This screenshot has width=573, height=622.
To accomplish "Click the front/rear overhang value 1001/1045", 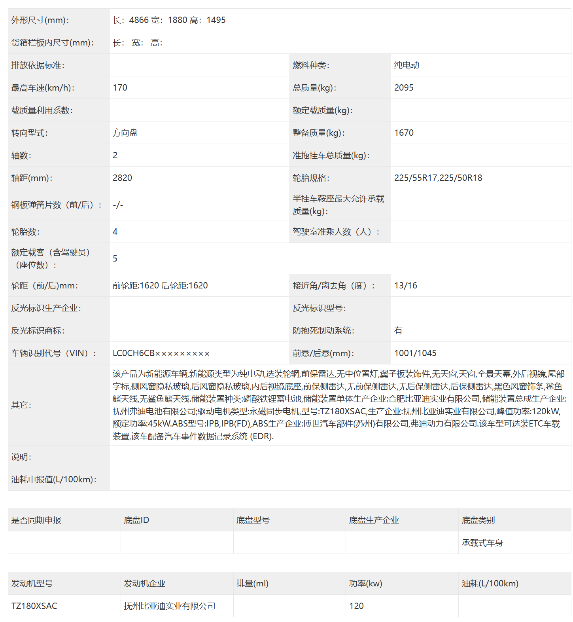I will pos(415,353).
